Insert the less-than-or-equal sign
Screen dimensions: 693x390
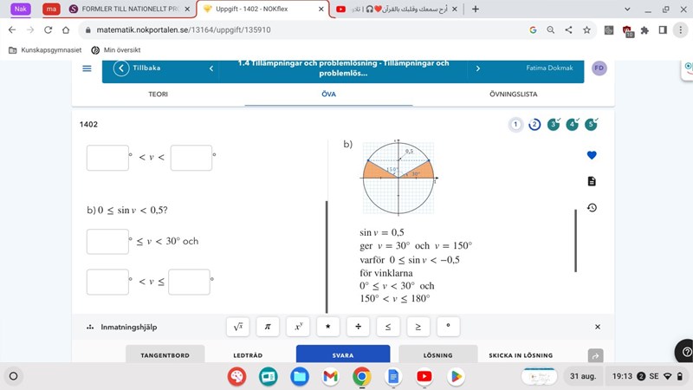(x=387, y=327)
